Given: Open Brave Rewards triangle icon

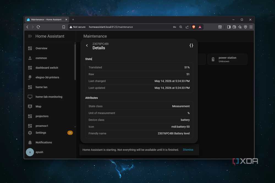Looking at the screenshot, I should tap(200, 27).
